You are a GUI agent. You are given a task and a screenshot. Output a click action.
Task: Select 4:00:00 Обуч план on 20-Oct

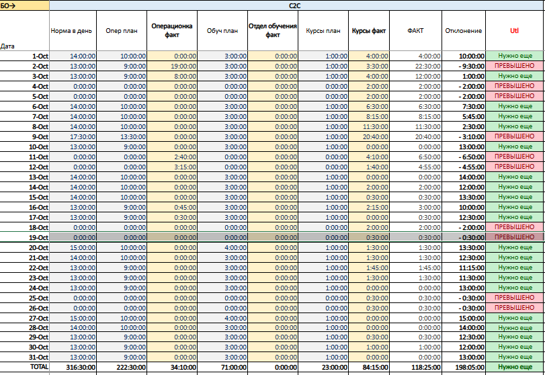click(222, 247)
